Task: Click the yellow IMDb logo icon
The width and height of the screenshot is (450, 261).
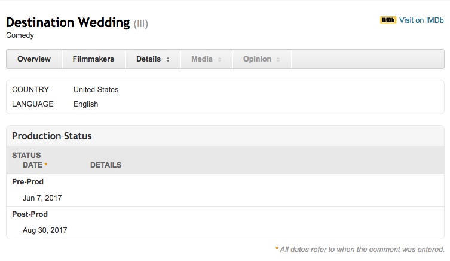Action: pyautogui.click(x=388, y=20)
